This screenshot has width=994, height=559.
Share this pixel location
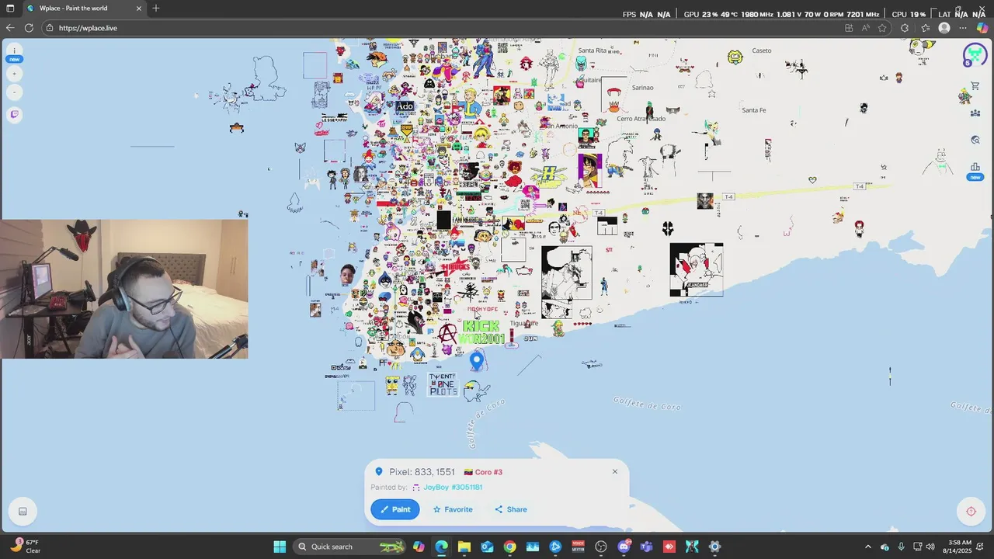[511, 509]
